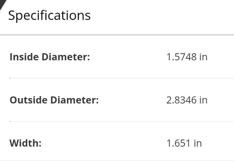Click the Specifications section heading
Screen dimensions: 234x161
(49, 15)
